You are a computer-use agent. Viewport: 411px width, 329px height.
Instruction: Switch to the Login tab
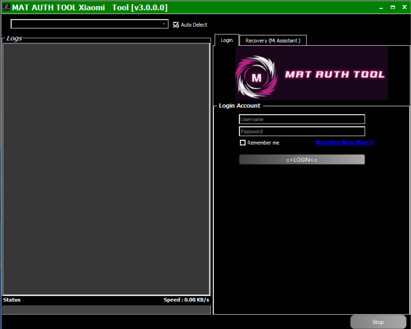click(x=226, y=40)
